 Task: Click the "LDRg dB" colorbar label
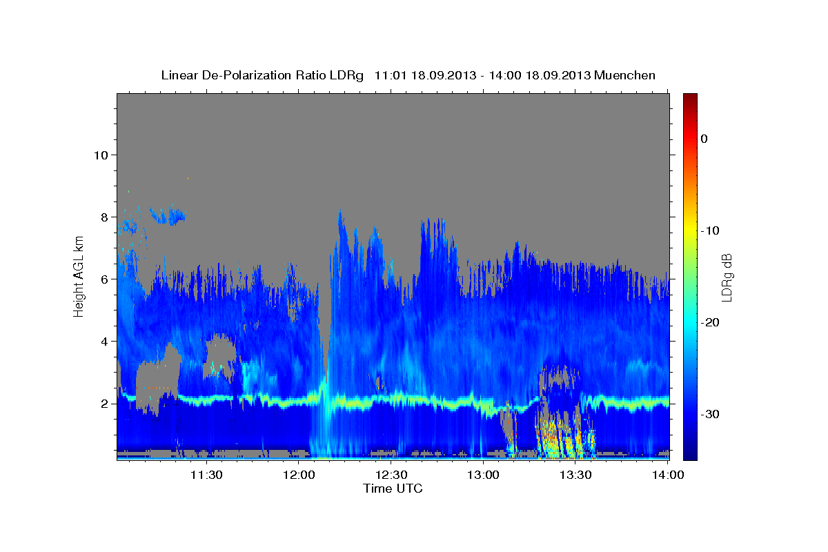(x=727, y=277)
